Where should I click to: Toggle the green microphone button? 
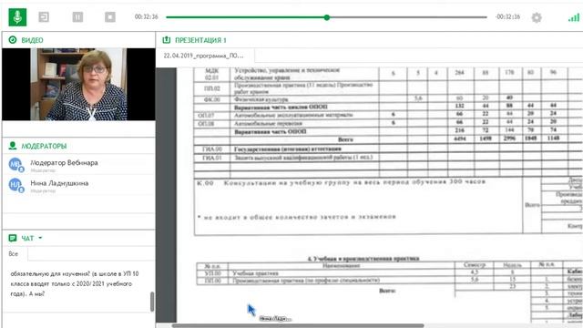coord(17,17)
